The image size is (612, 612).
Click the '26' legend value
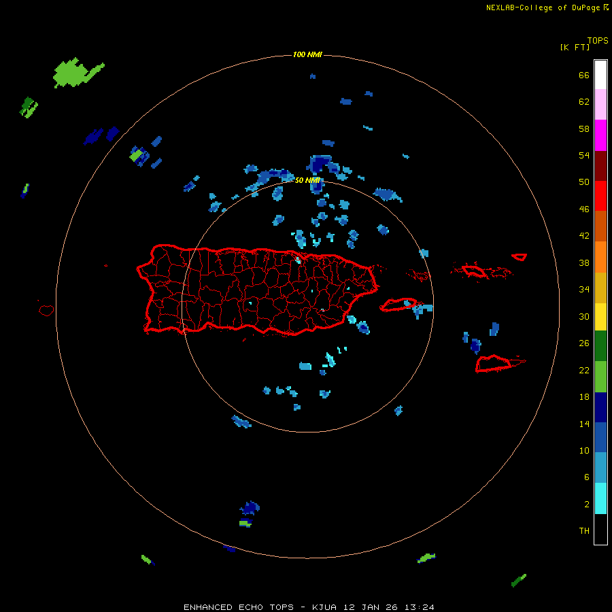(x=584, y=343)
